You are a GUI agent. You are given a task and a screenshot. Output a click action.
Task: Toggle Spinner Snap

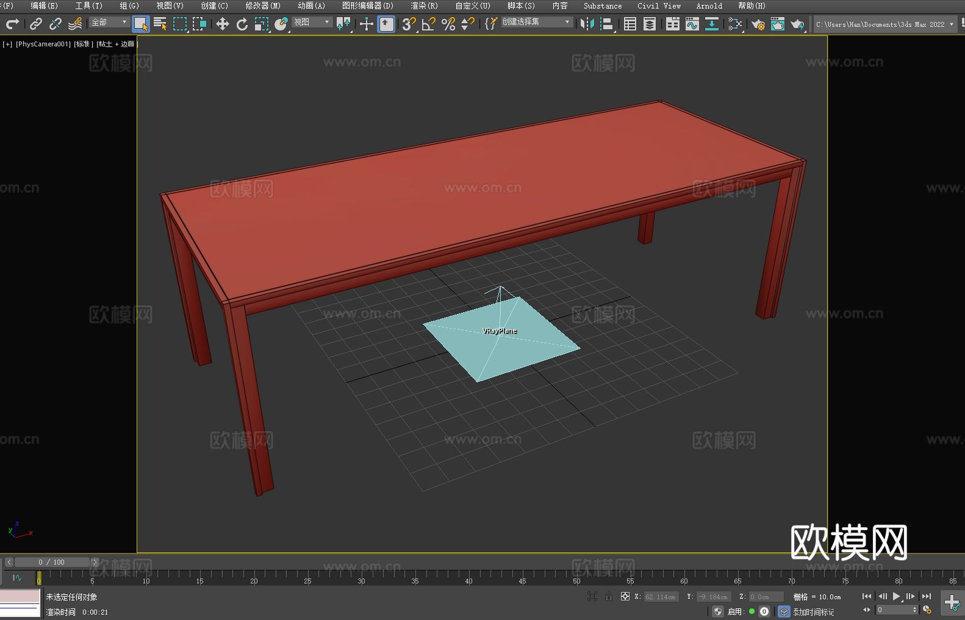[468, 24]
